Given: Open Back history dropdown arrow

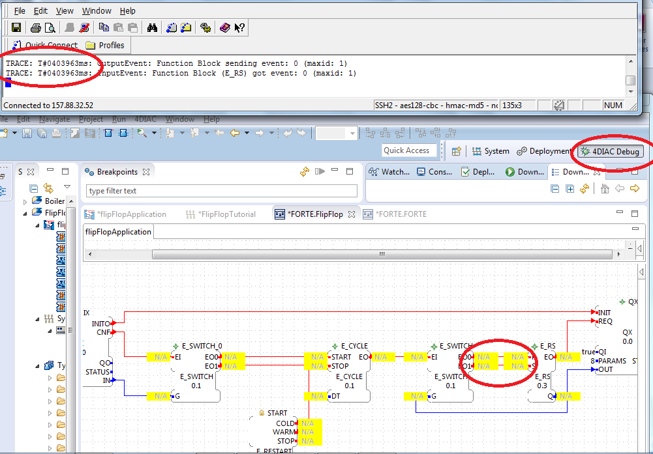Looking at the screenshot, I should [x=247, y=133].
